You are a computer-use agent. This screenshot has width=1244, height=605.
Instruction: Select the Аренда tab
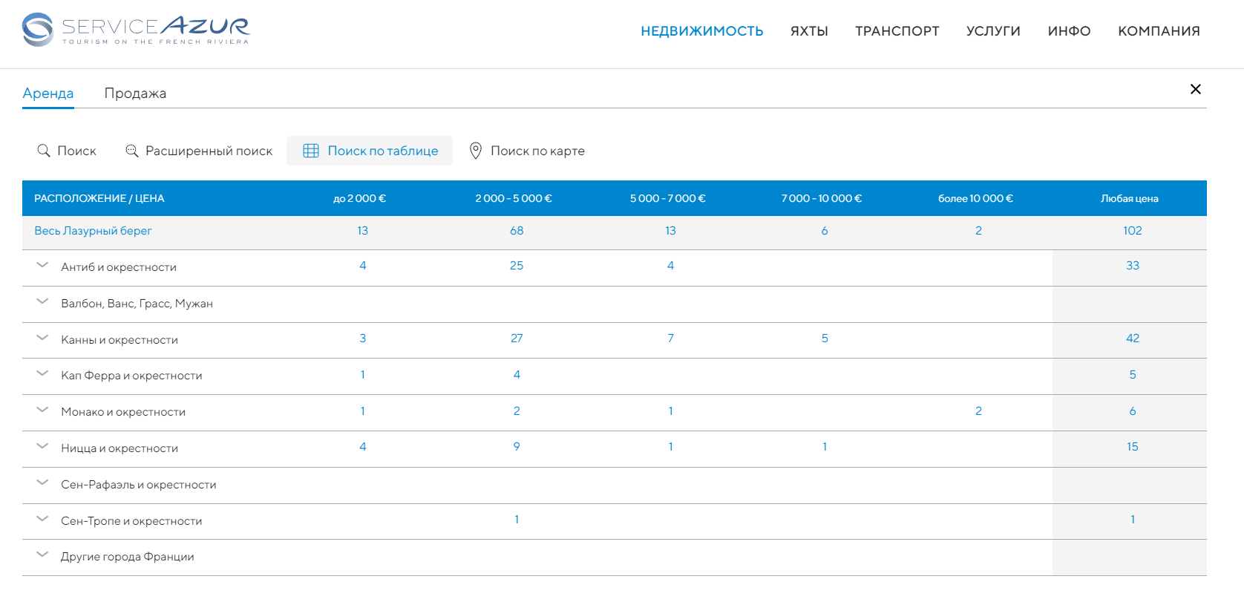(48, 94)
